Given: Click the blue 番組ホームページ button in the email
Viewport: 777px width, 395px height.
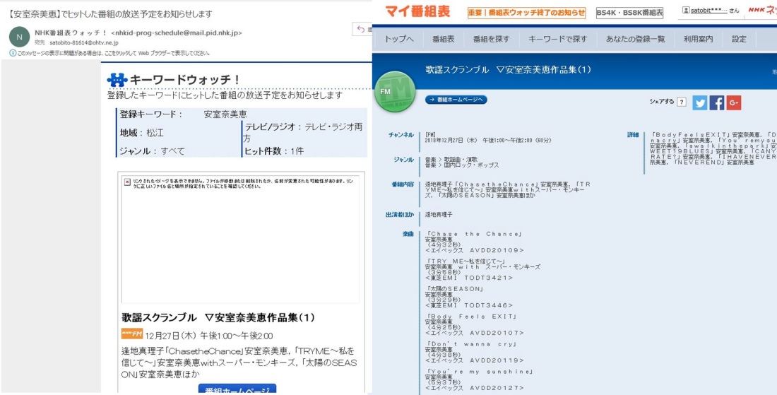Looking at the screenshot, I should 237,389.
